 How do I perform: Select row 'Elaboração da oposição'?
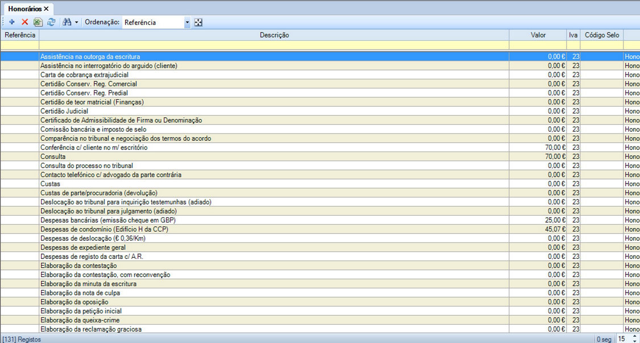(x=320, y=302)
